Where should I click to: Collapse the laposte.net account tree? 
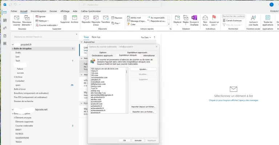pos(13,110)
